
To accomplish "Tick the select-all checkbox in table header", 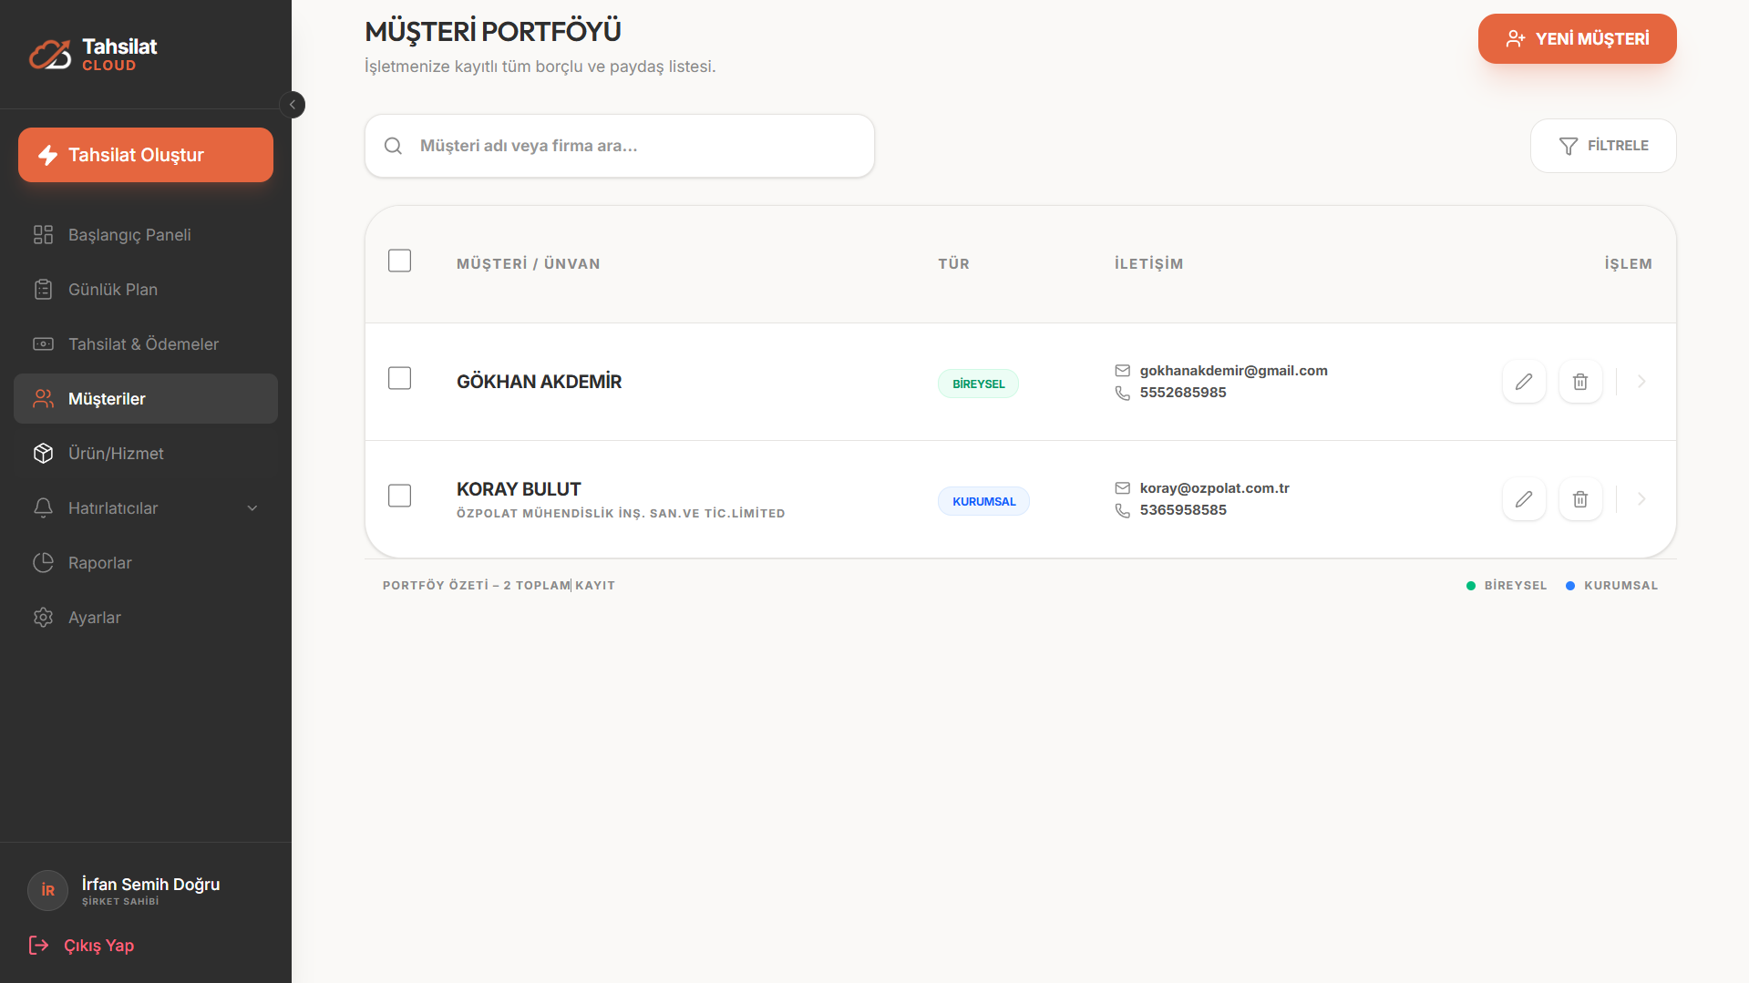I will point(399,261).
